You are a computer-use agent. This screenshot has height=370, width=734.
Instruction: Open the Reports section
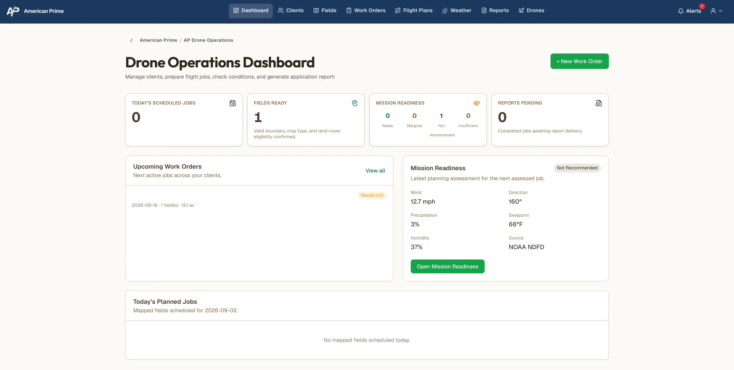click(x=495, y=11)
